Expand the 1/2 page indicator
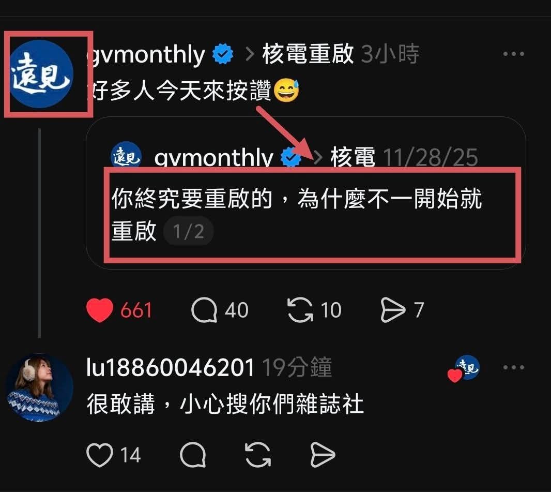Viewport: 551px width, 492px height. 188,231
